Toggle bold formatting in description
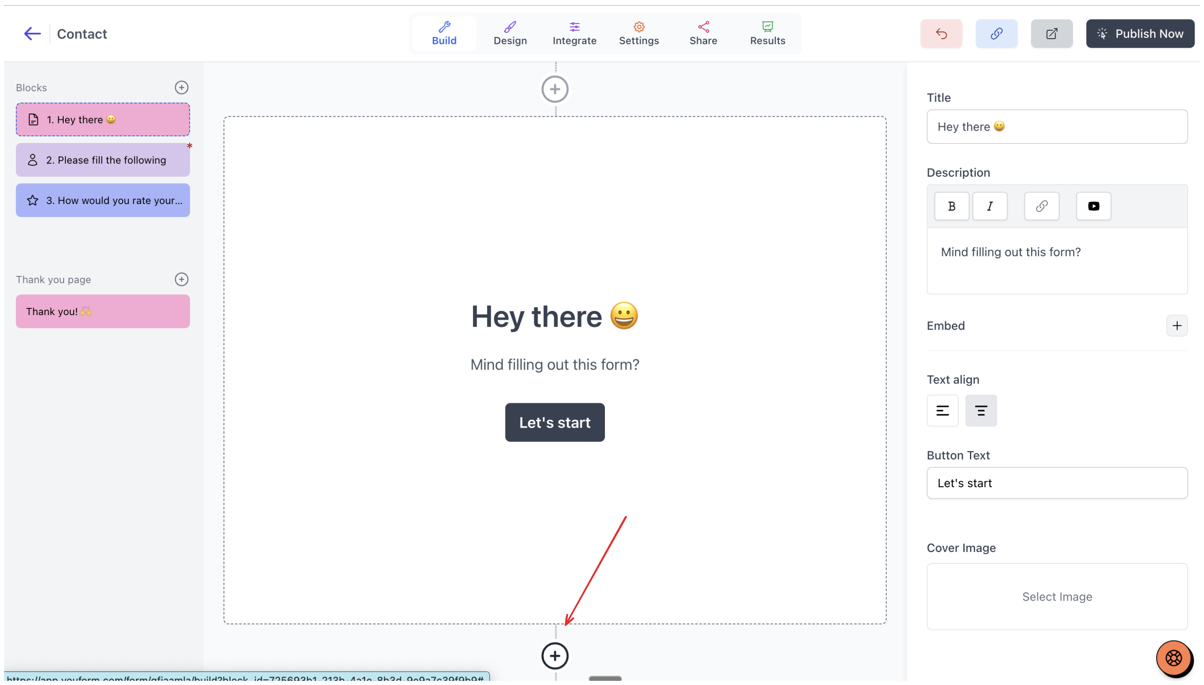 [x=951, y=206]
